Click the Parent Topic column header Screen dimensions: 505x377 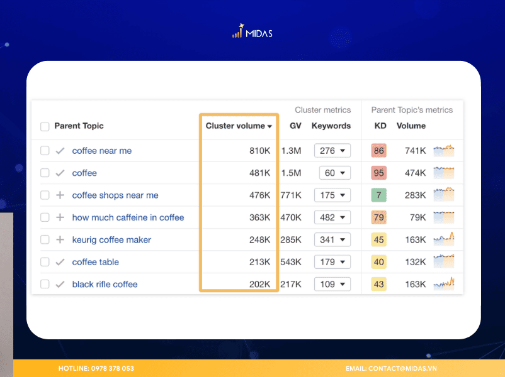(x=79, y=126)
